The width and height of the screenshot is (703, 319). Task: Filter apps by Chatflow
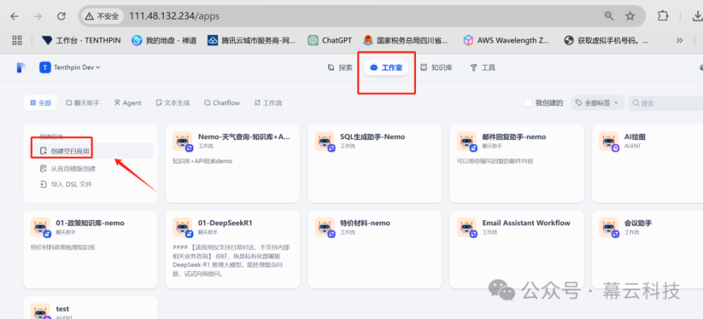(x=222, y=102)
